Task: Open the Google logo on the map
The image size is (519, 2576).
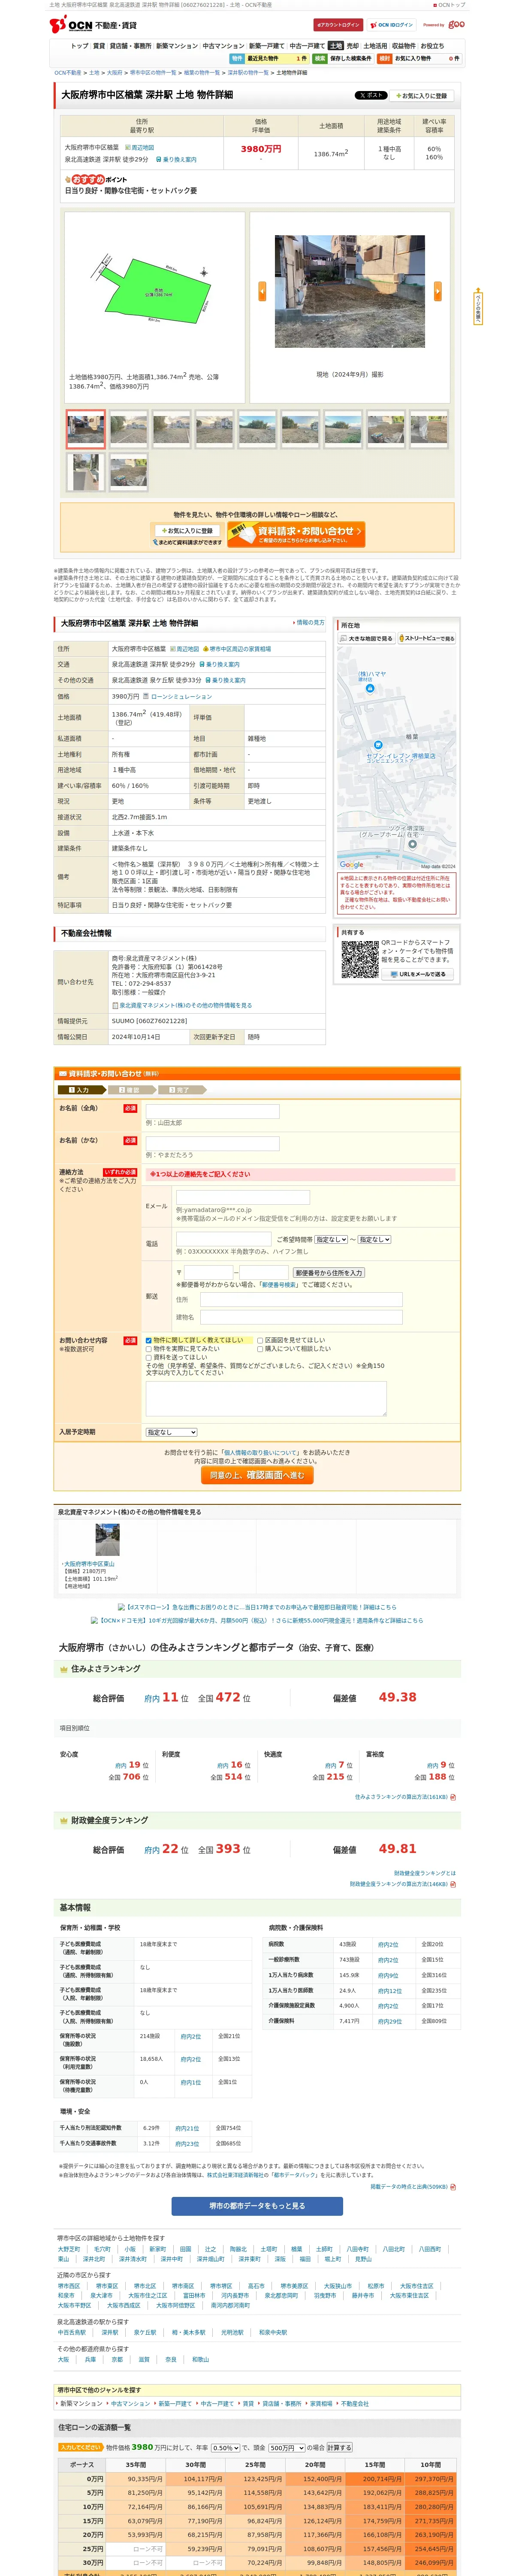Action: pos(352,865)
